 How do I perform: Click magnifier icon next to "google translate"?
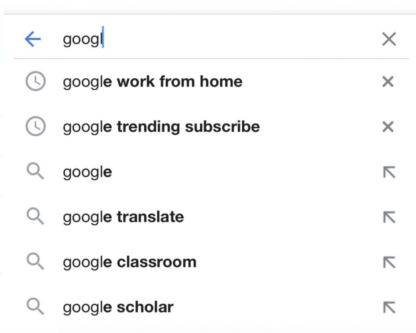pyautogui.click(x=35, y=217)
